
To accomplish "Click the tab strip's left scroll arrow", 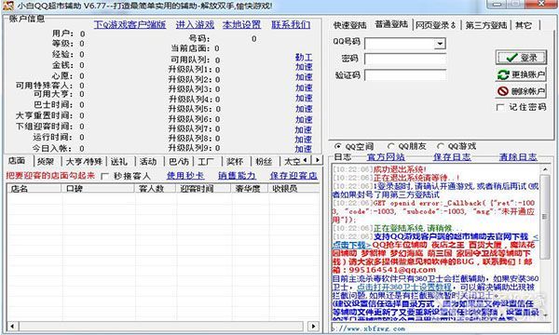I will [x=306, y=160].
